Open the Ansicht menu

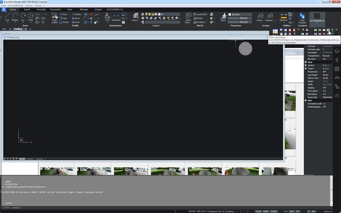(x=30, y=5)
